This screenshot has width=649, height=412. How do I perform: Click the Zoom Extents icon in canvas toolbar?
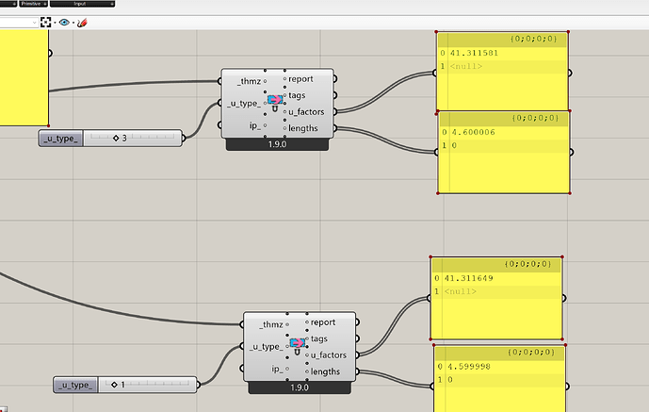pyautogui.click(x=44, y=22)
